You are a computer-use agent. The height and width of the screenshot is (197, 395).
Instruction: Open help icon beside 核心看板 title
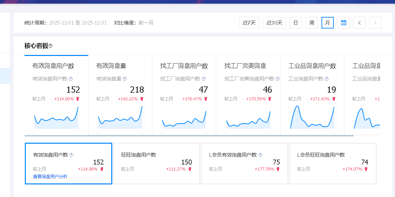pos(51,46)
